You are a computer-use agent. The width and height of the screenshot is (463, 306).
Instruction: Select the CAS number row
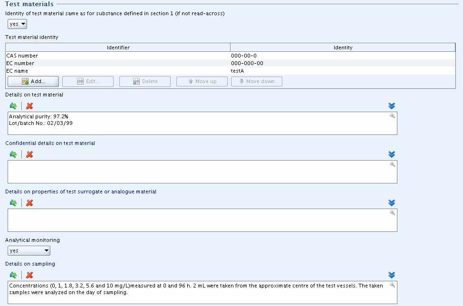231,56
